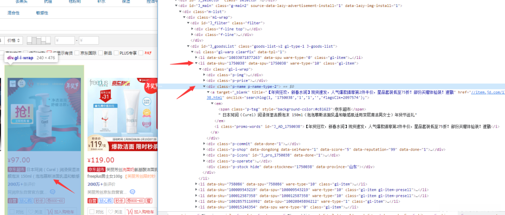
Task: Expand div.p-price node
Action: point(204,81)
